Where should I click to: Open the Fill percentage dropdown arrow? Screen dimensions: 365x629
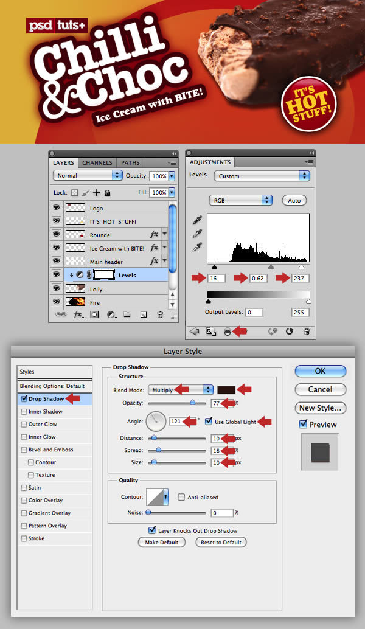[x=172, y=192]
